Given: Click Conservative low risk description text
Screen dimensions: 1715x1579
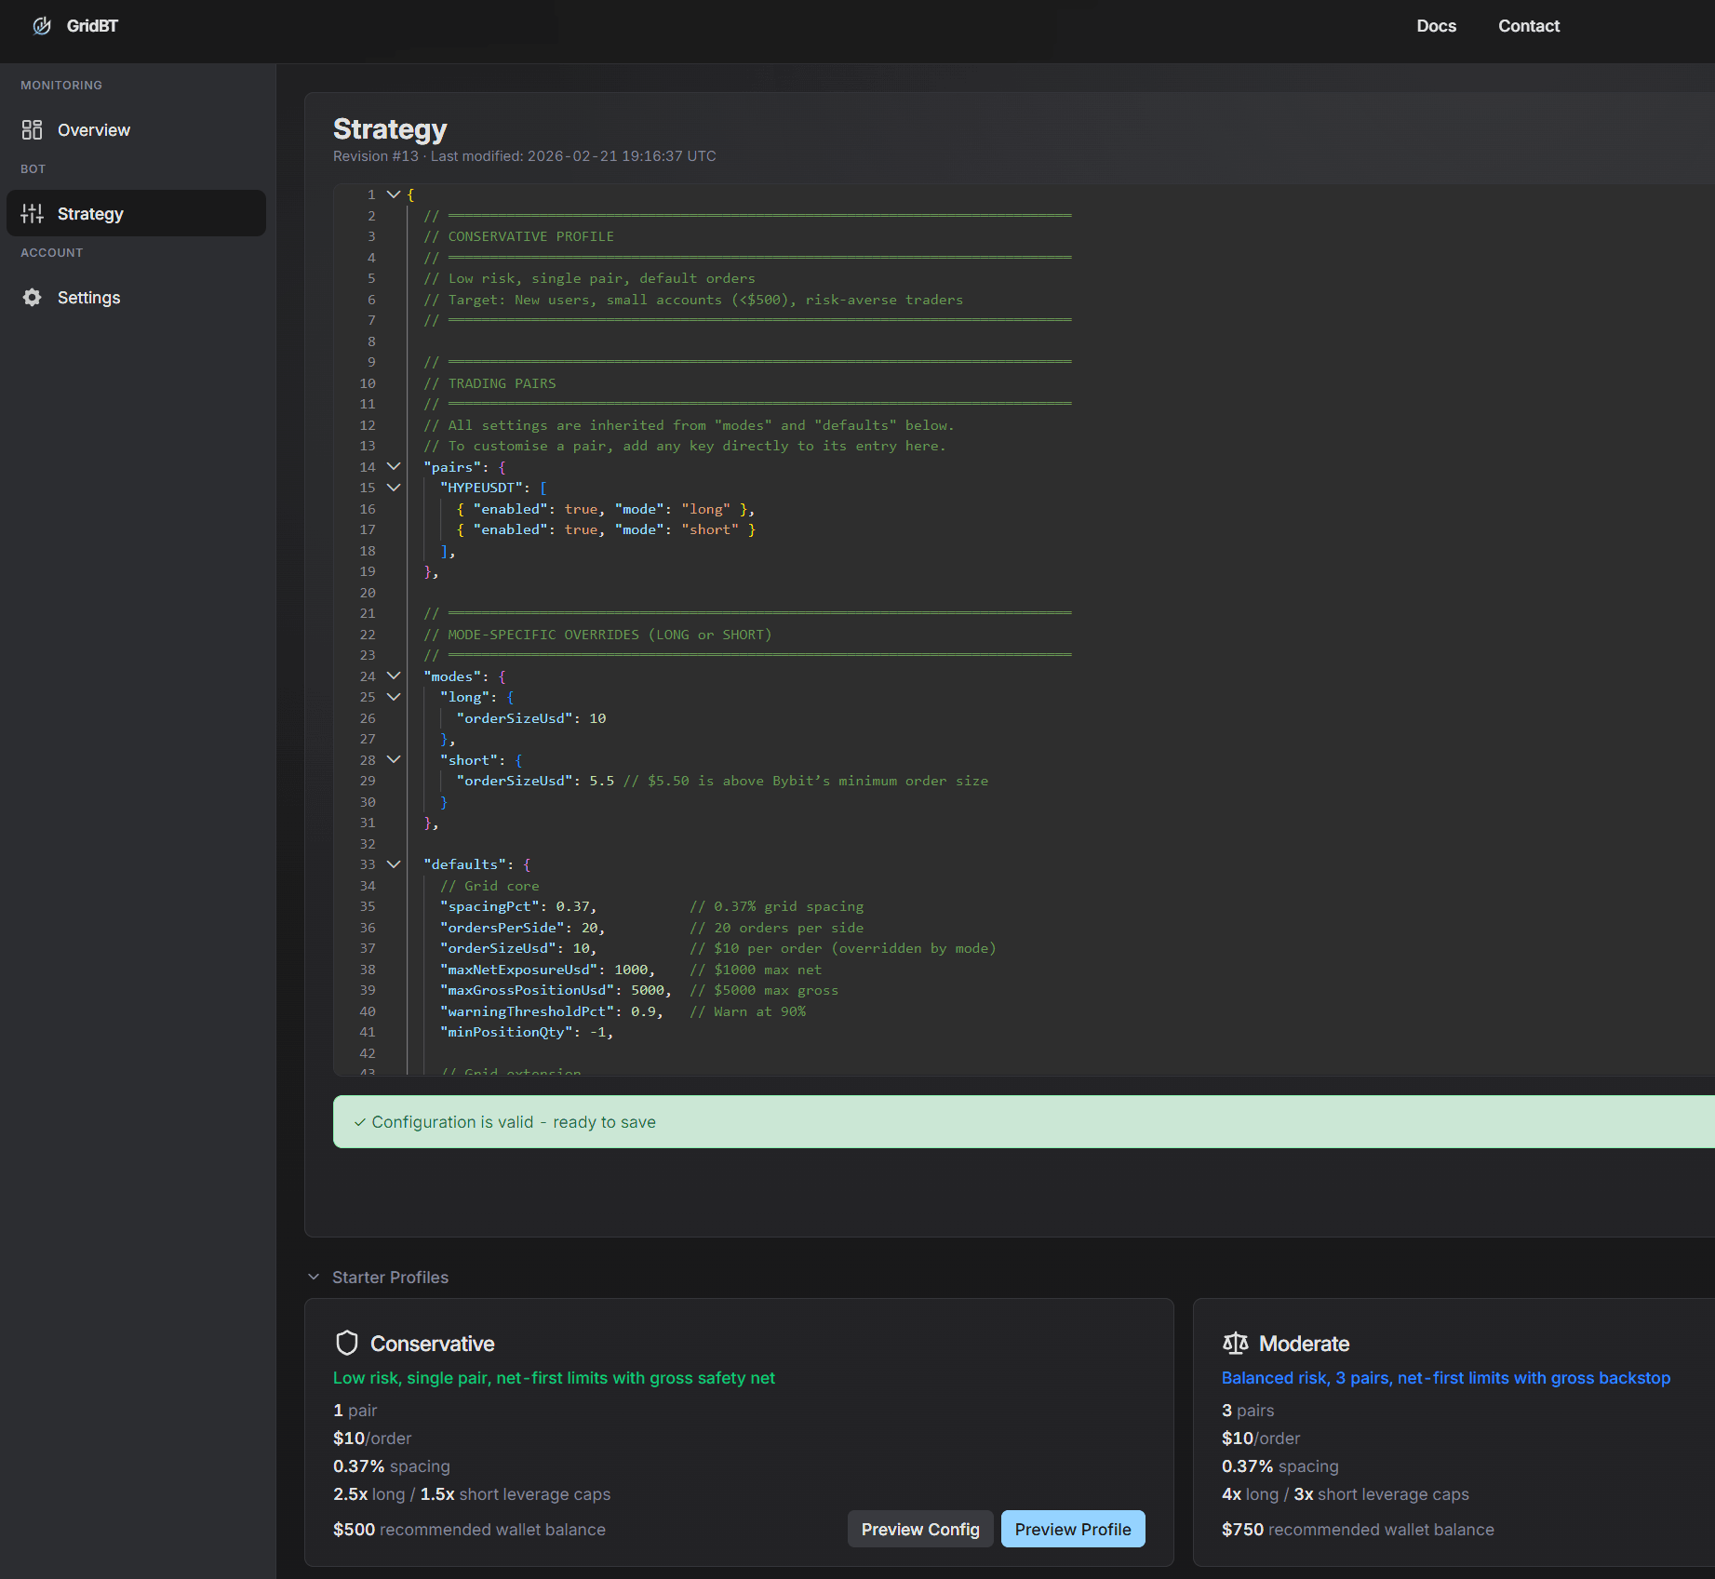Looking at the screenshot, I should (554, 1378).
